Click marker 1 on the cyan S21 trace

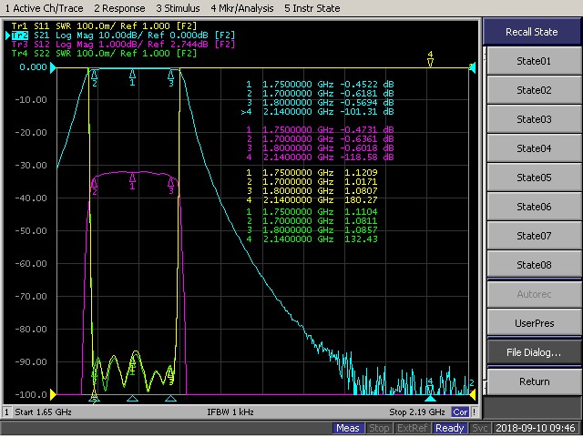point(132,73)
